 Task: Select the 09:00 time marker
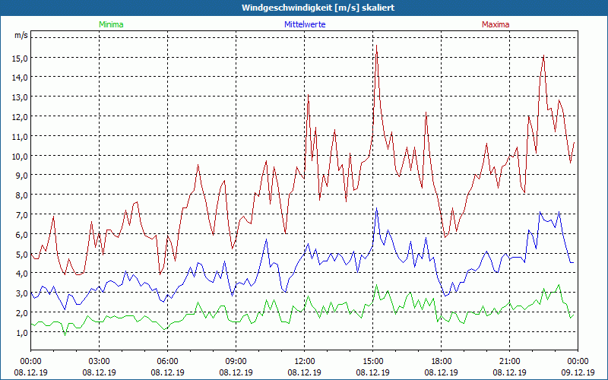236,361
